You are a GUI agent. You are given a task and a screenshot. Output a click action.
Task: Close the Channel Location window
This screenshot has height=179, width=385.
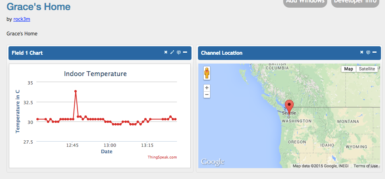click(x=362, y=52)
